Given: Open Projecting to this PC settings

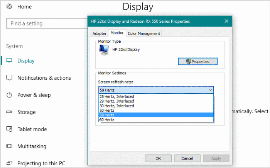Looking at the screenshot, I should click(41, 163).
